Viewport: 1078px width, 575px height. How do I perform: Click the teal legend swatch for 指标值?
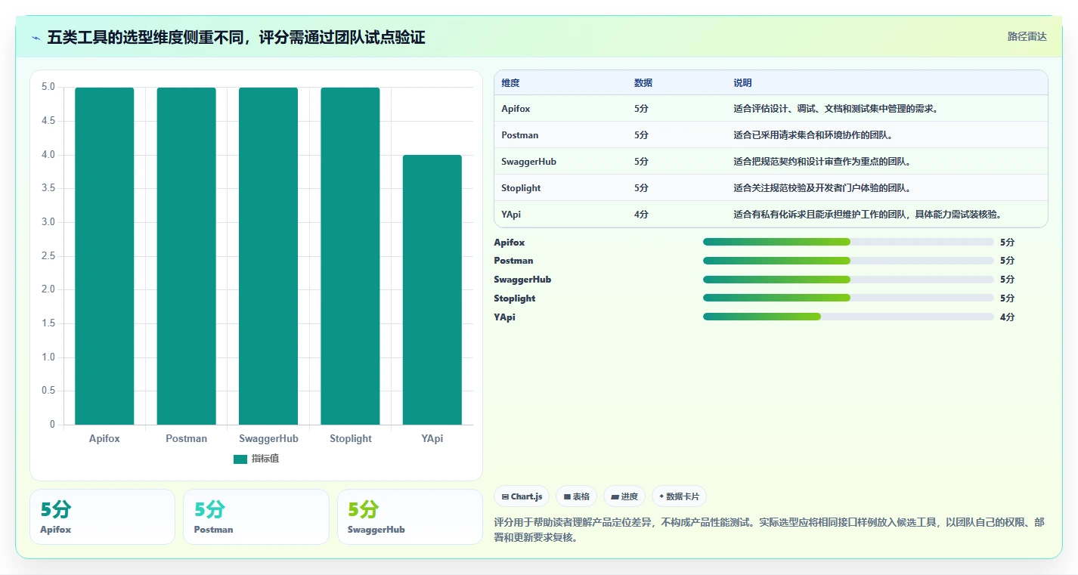(x=240, y=459)
